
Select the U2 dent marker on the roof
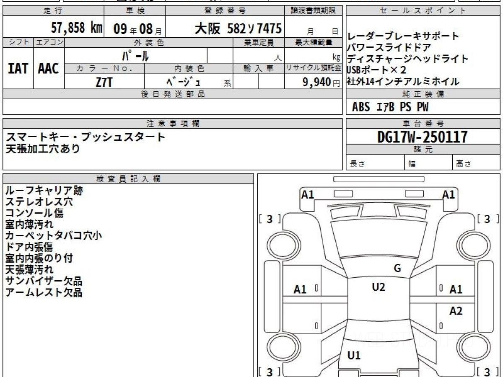[x=378, y=287]
